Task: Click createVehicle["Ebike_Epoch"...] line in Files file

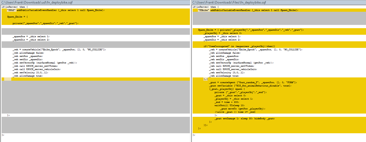Action: 256,50
